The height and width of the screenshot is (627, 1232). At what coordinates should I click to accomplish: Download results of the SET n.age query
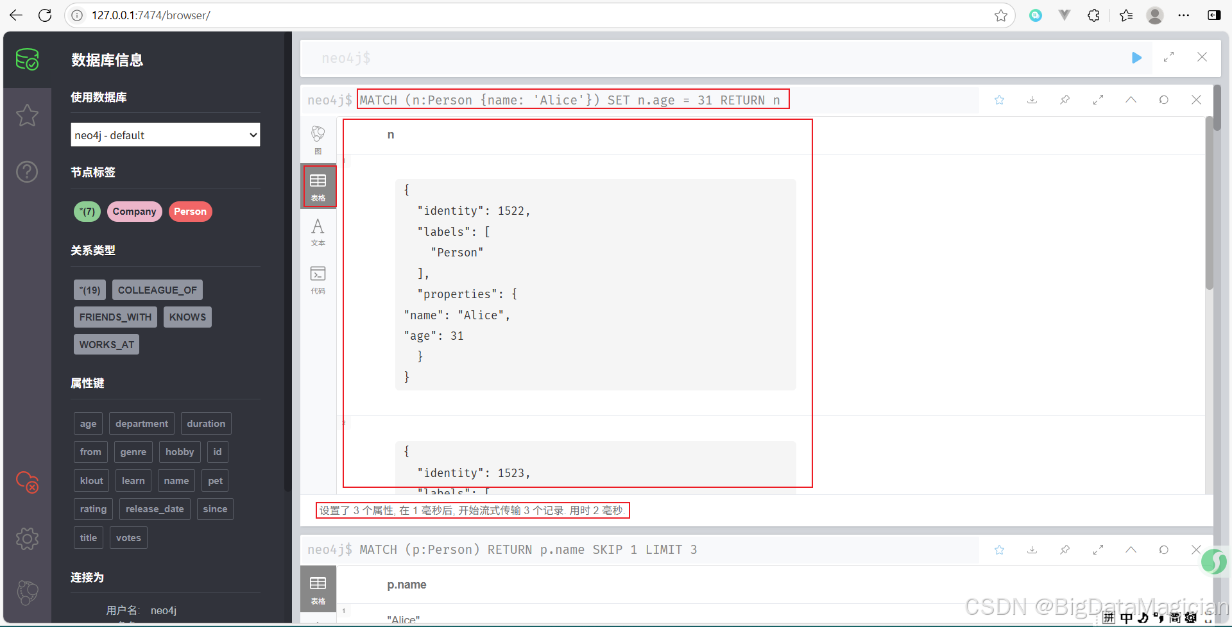click(1032, 100)
